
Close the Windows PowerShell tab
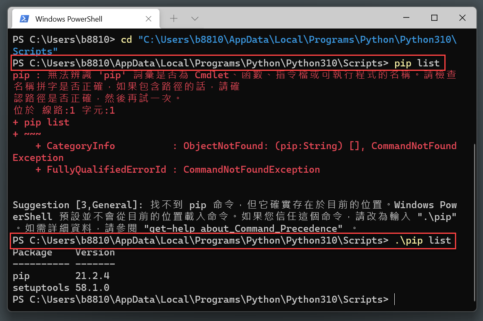(x=149, y=18)
